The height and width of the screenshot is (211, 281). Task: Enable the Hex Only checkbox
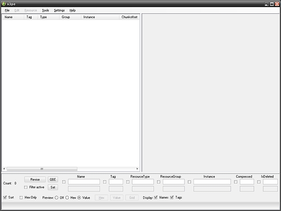[x=22, y=197]
